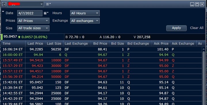Sort by the Bid Size column header

(x=117, y=44)
